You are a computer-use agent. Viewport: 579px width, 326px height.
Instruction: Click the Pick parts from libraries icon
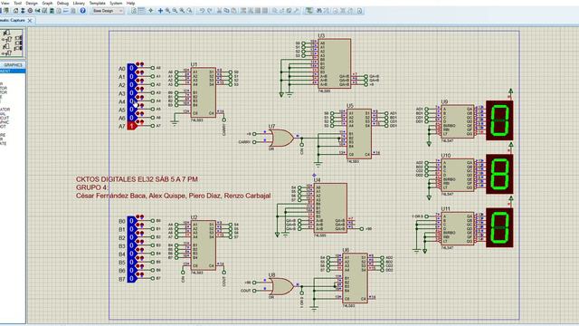(x=275, y=11)
